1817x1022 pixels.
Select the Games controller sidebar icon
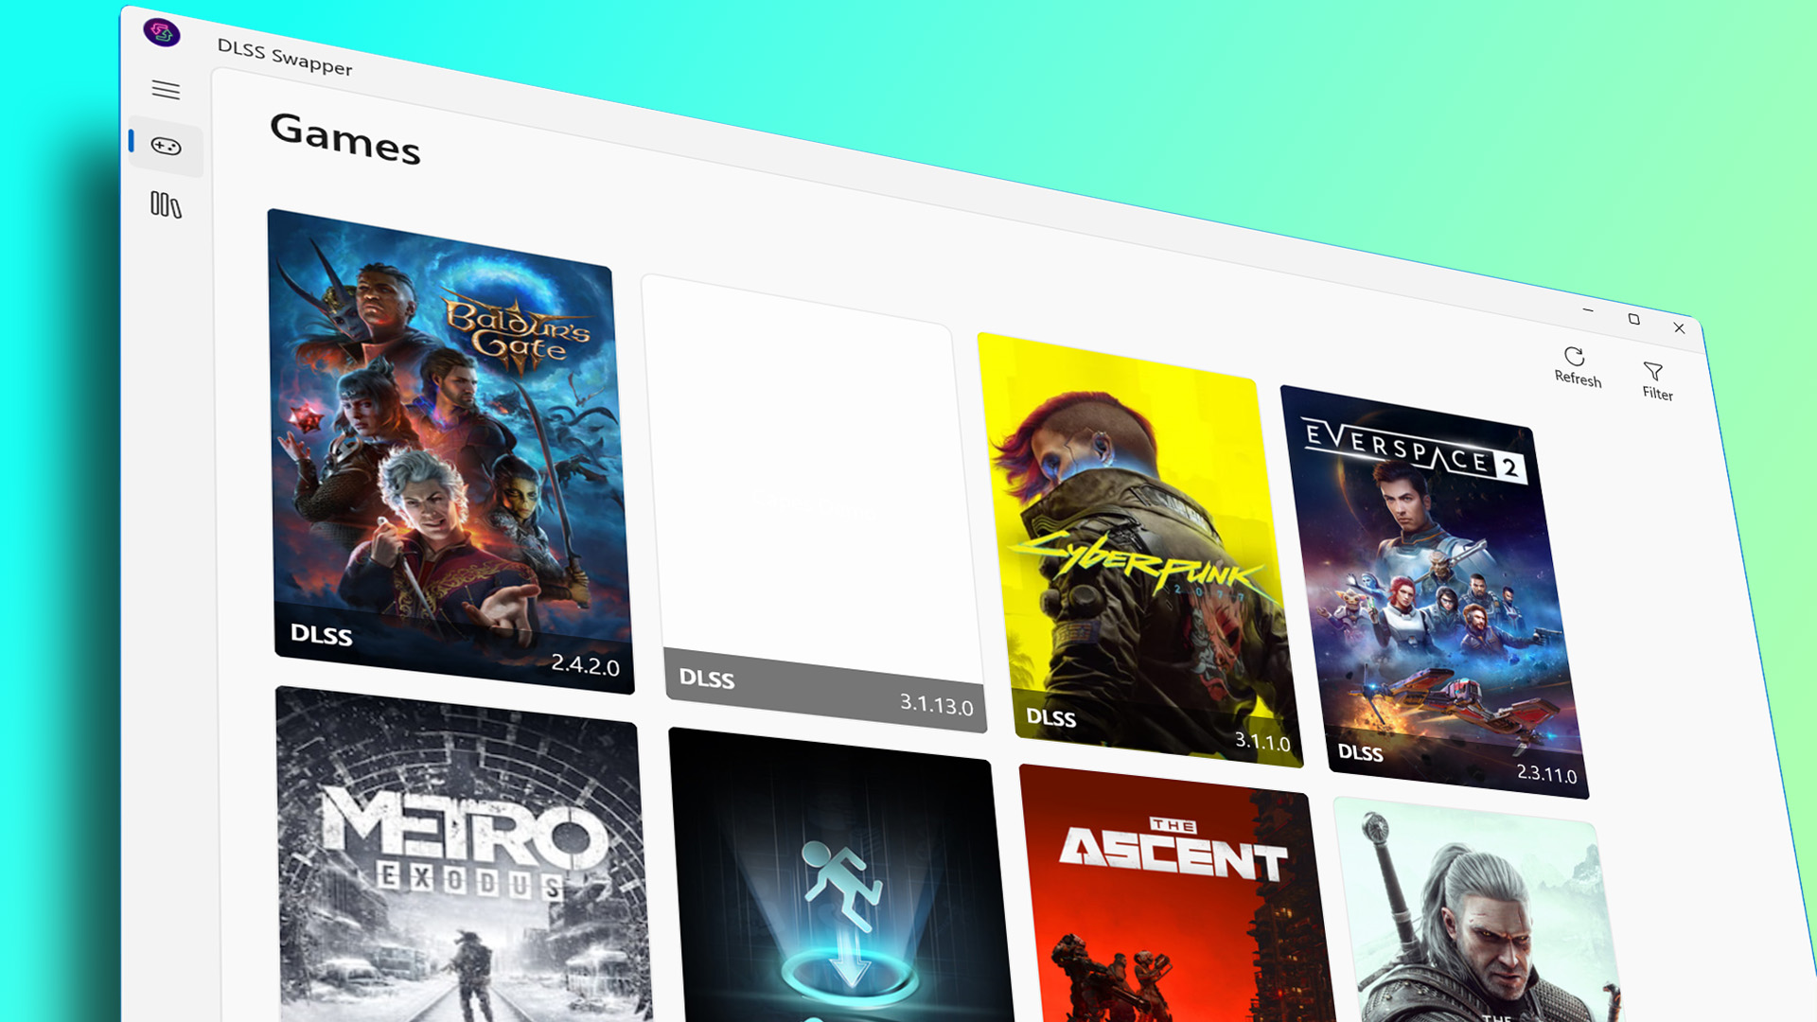tap(167, 147)
